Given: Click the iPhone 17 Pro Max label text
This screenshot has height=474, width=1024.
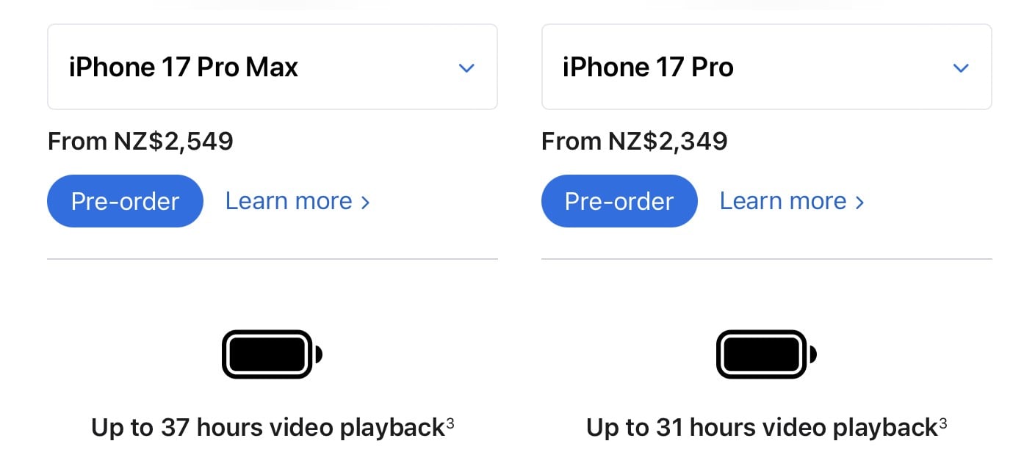Looking at the screenshot, I should [x=184, y=68].
